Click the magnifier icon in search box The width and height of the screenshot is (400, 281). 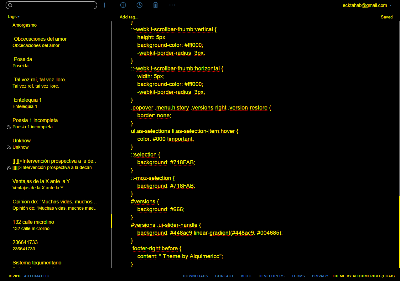point(10,5)
